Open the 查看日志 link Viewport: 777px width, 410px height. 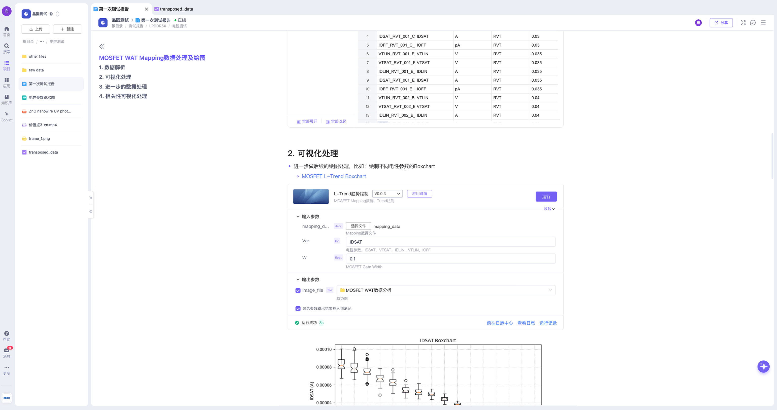526,323
